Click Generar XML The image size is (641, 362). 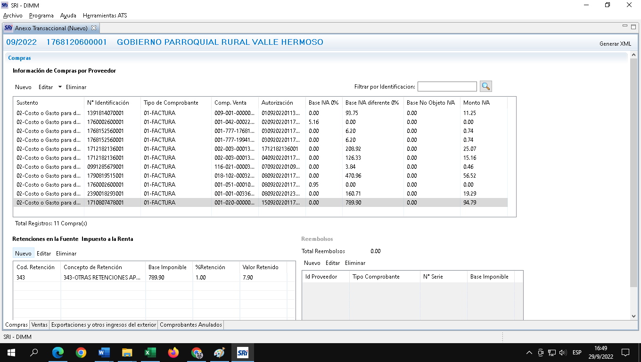pos(615,44)
